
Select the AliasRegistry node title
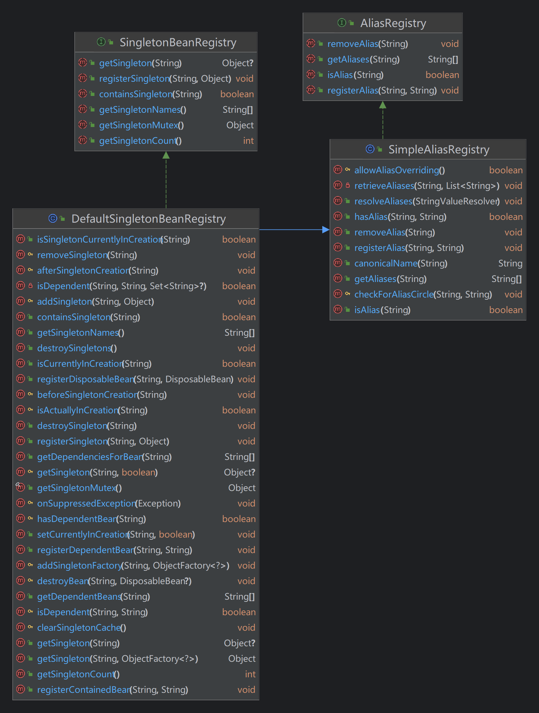pyautogui.click(x=393, y=23)
